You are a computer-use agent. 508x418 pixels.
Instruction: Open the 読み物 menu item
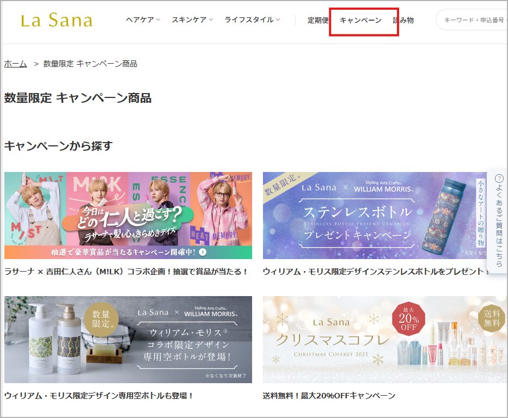403,20
